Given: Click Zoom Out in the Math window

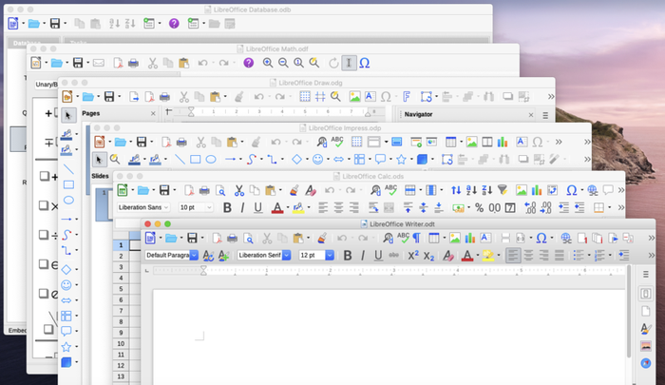Looking at the screenshot, I should tap(283, 63).
